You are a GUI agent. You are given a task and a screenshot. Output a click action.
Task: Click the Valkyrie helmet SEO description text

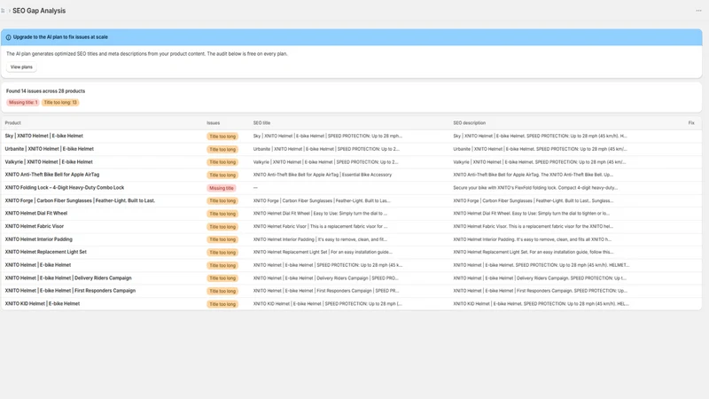pos(540,162)
